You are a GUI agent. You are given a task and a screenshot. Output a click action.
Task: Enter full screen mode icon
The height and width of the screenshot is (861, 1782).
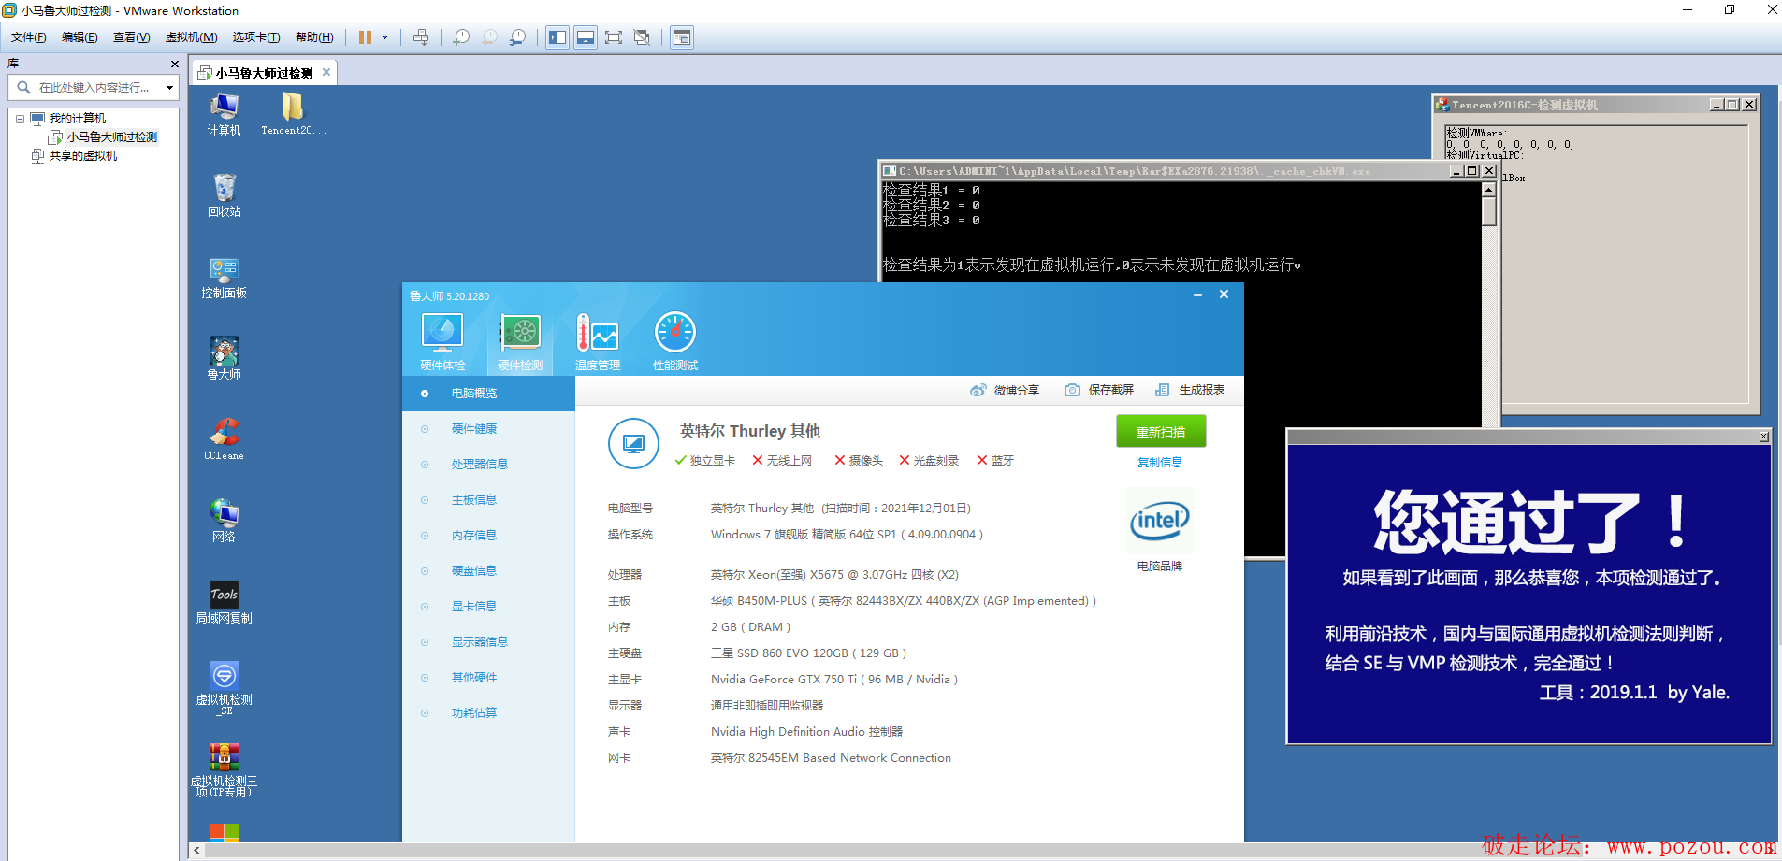point(614,37)
